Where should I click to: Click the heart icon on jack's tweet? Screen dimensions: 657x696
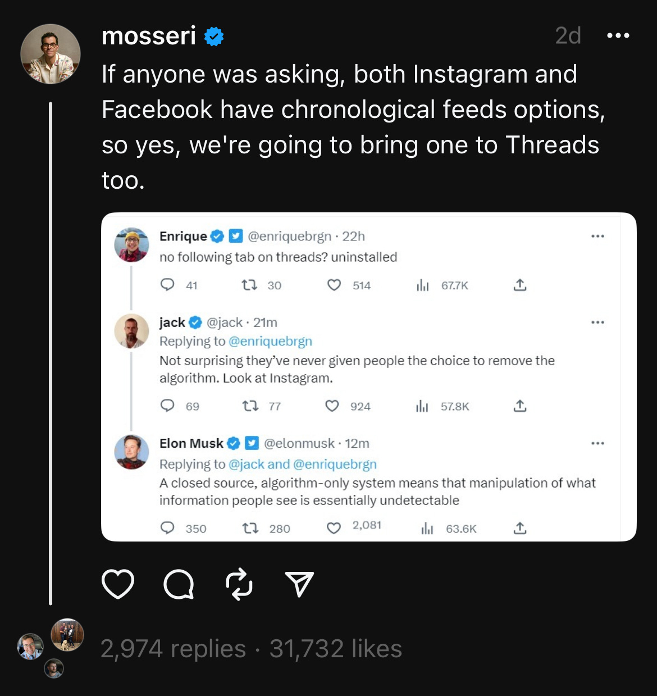pyautogui.click(x=332, y=406)
